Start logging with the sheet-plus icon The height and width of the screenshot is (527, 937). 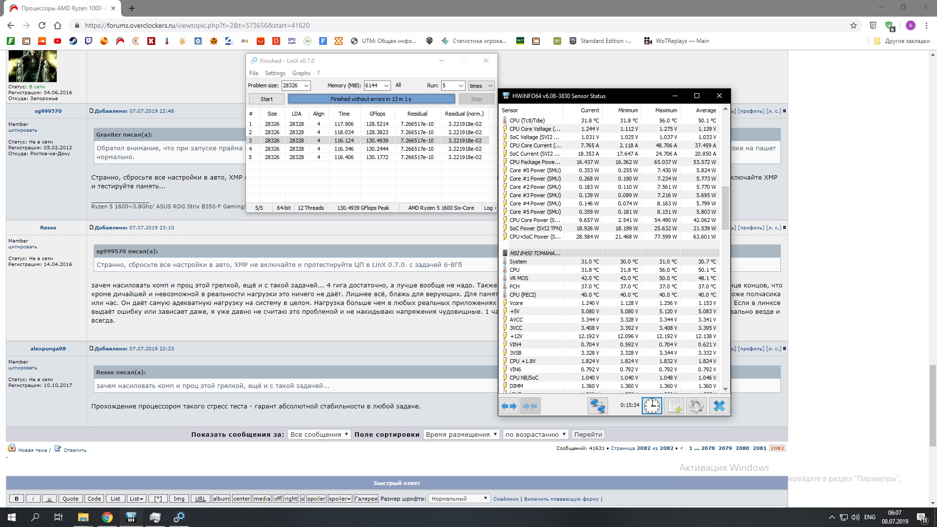click(x=674, y=406)
